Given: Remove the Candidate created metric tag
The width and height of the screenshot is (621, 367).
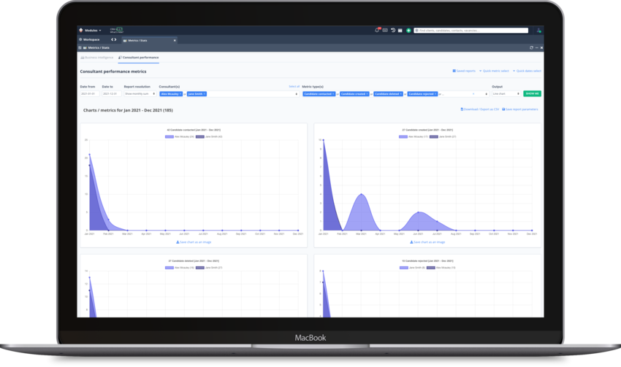Looking at the screenshot, I should 367,94.
